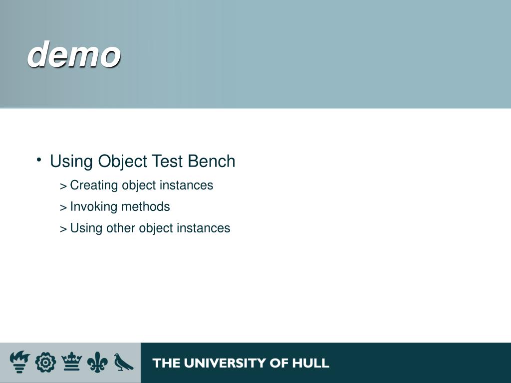511x383 pixels.
Task: Select the rose emblem icon
Action: (x=45, y=363)
